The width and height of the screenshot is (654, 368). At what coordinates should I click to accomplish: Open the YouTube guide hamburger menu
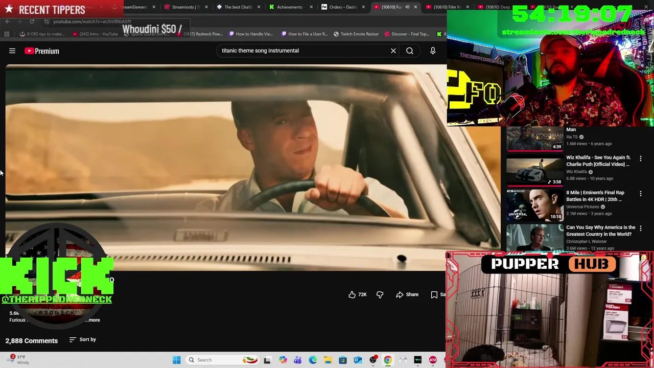[12, 51]
